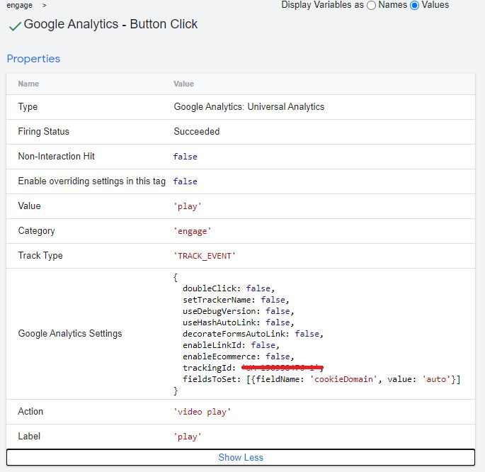
Task: Click the engage breadcrumb link
Action: pyautogui.click(x=20, y=5)
